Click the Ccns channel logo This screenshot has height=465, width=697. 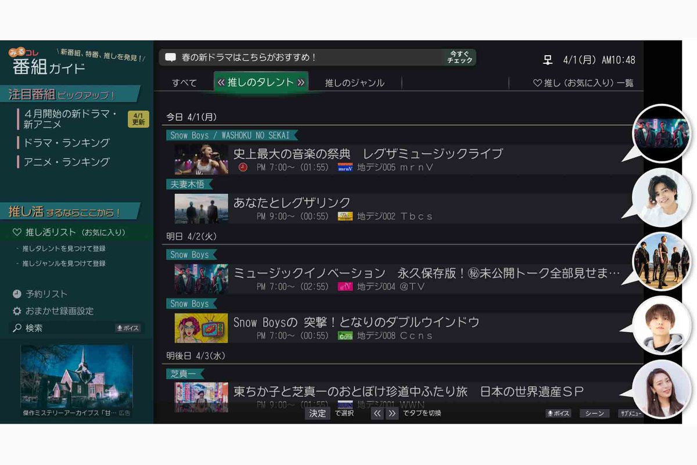(346, 336)
